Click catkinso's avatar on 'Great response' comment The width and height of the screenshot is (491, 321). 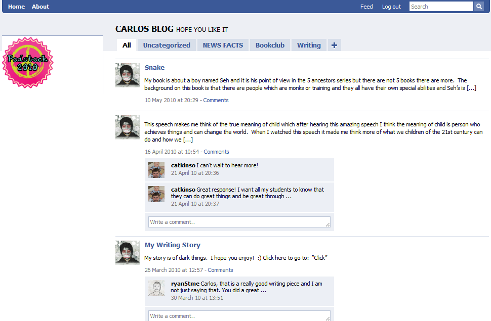click(x=156, y=194)
